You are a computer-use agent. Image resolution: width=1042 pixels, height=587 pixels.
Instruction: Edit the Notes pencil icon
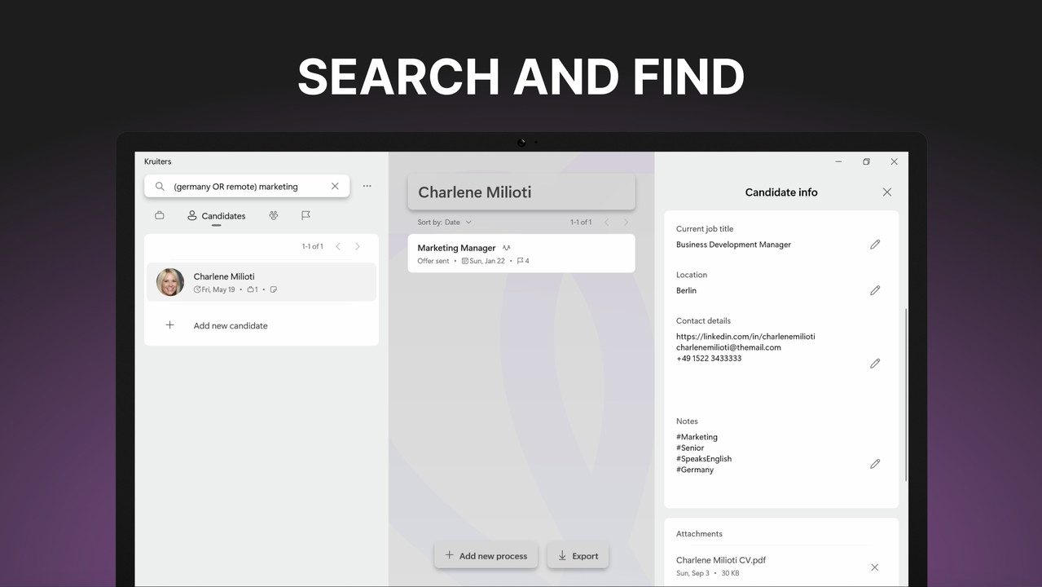click(875, 464)
